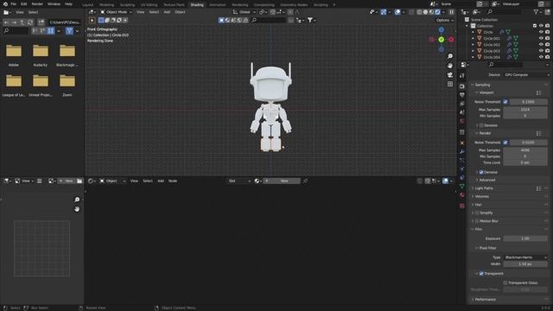Adjust Pixel Filter Width value field
Screen dimensions: 553x311
pos(525,264)
